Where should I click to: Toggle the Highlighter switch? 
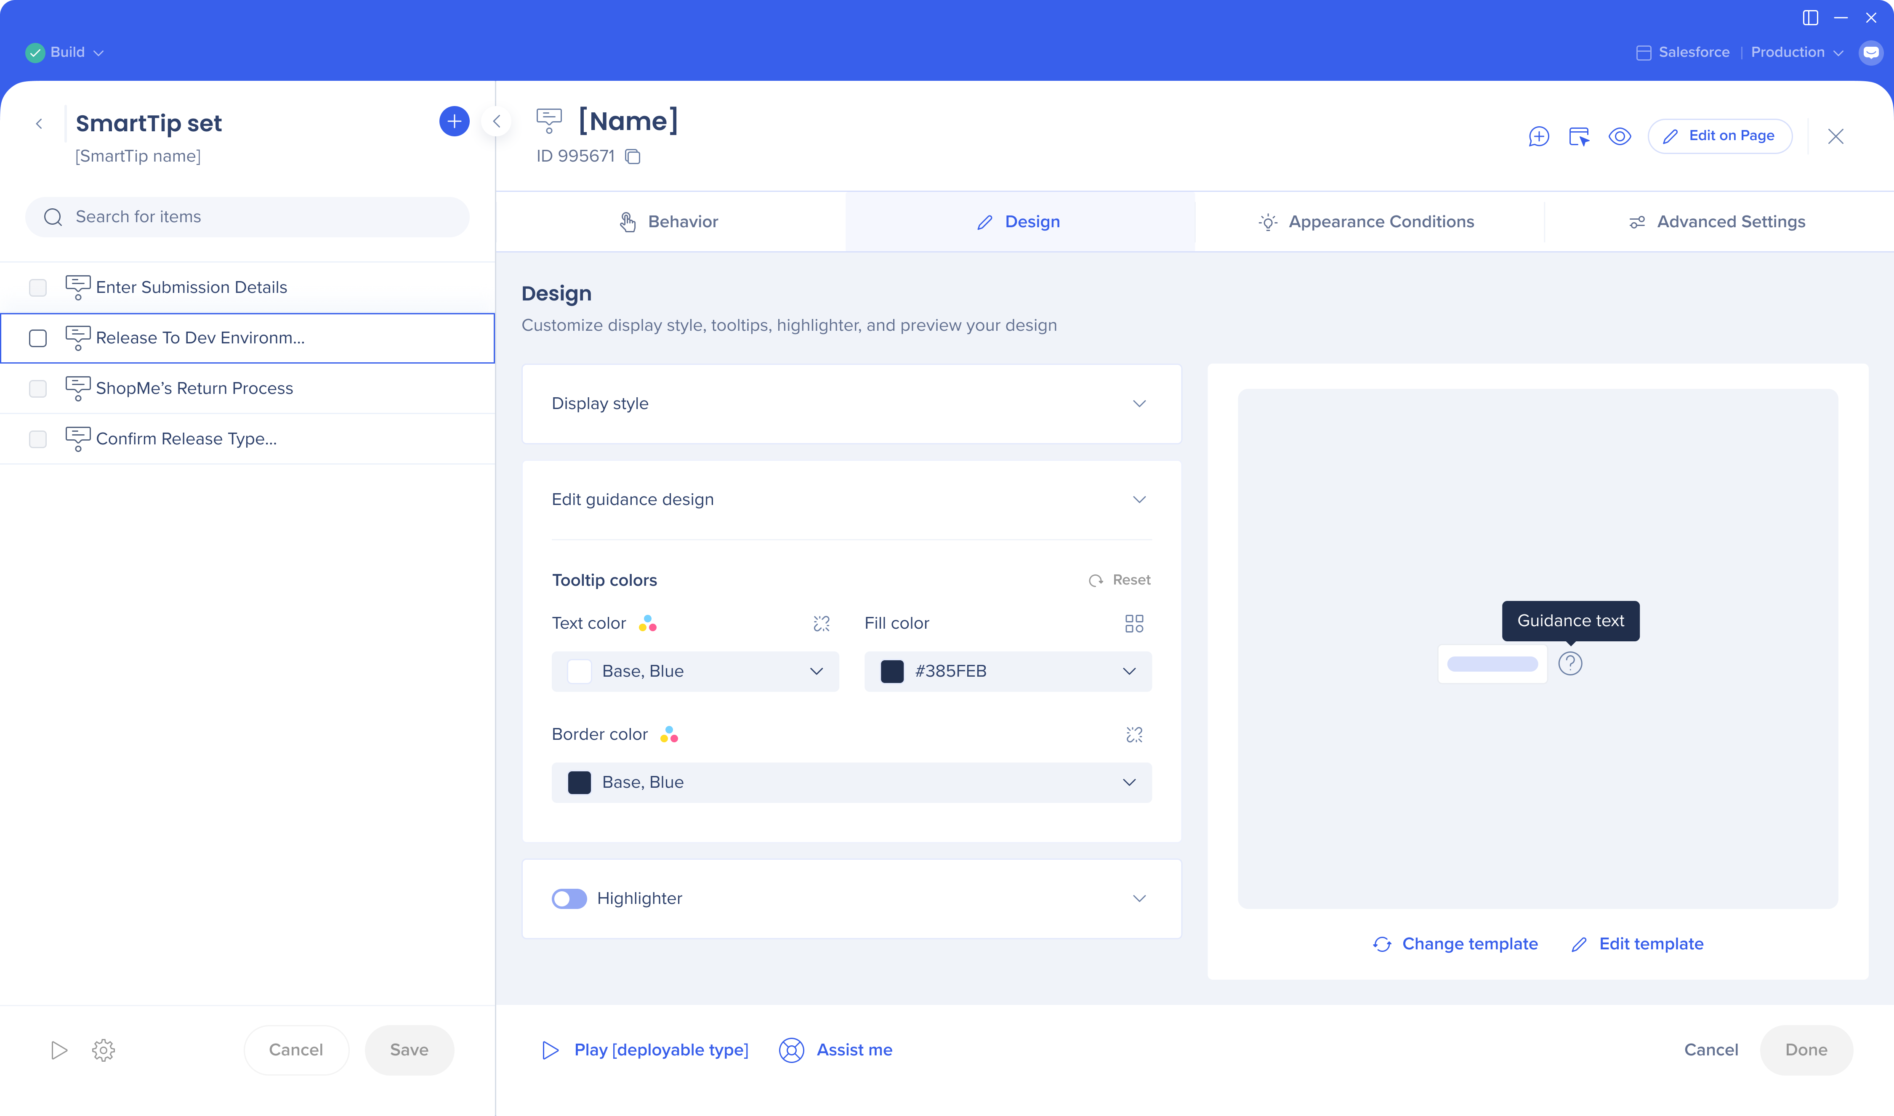click(569, 899)
